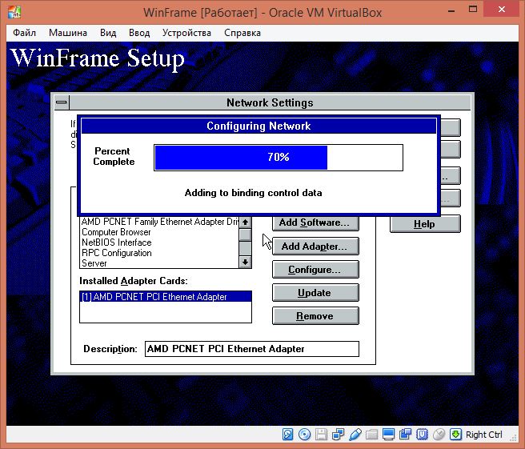This screenshot has width=525, height=449.
Task: Click the Help button
Action: click(425, 223)
